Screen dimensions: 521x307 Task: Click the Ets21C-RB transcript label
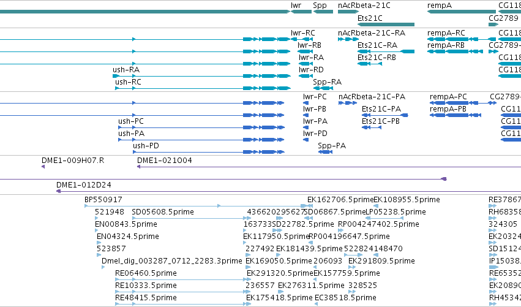point(377,58)
